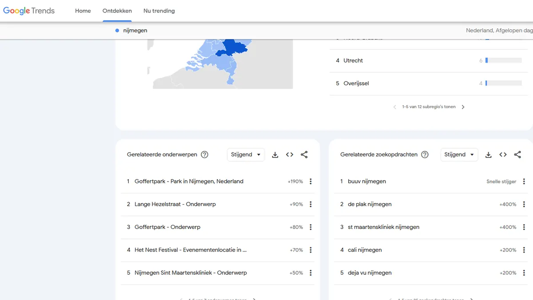The image size is (533, 300).
Task: Open help for Gerelateerde zoekopdrachten
Action: [425, 155]
